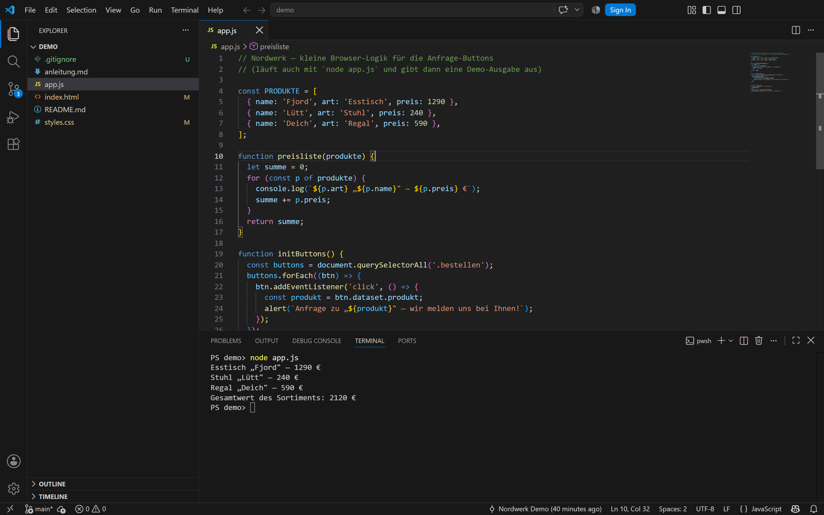The height and width of the screenshot is (515, 824).
Task: Open the Edit menu
Action: [x=51, y=10]
